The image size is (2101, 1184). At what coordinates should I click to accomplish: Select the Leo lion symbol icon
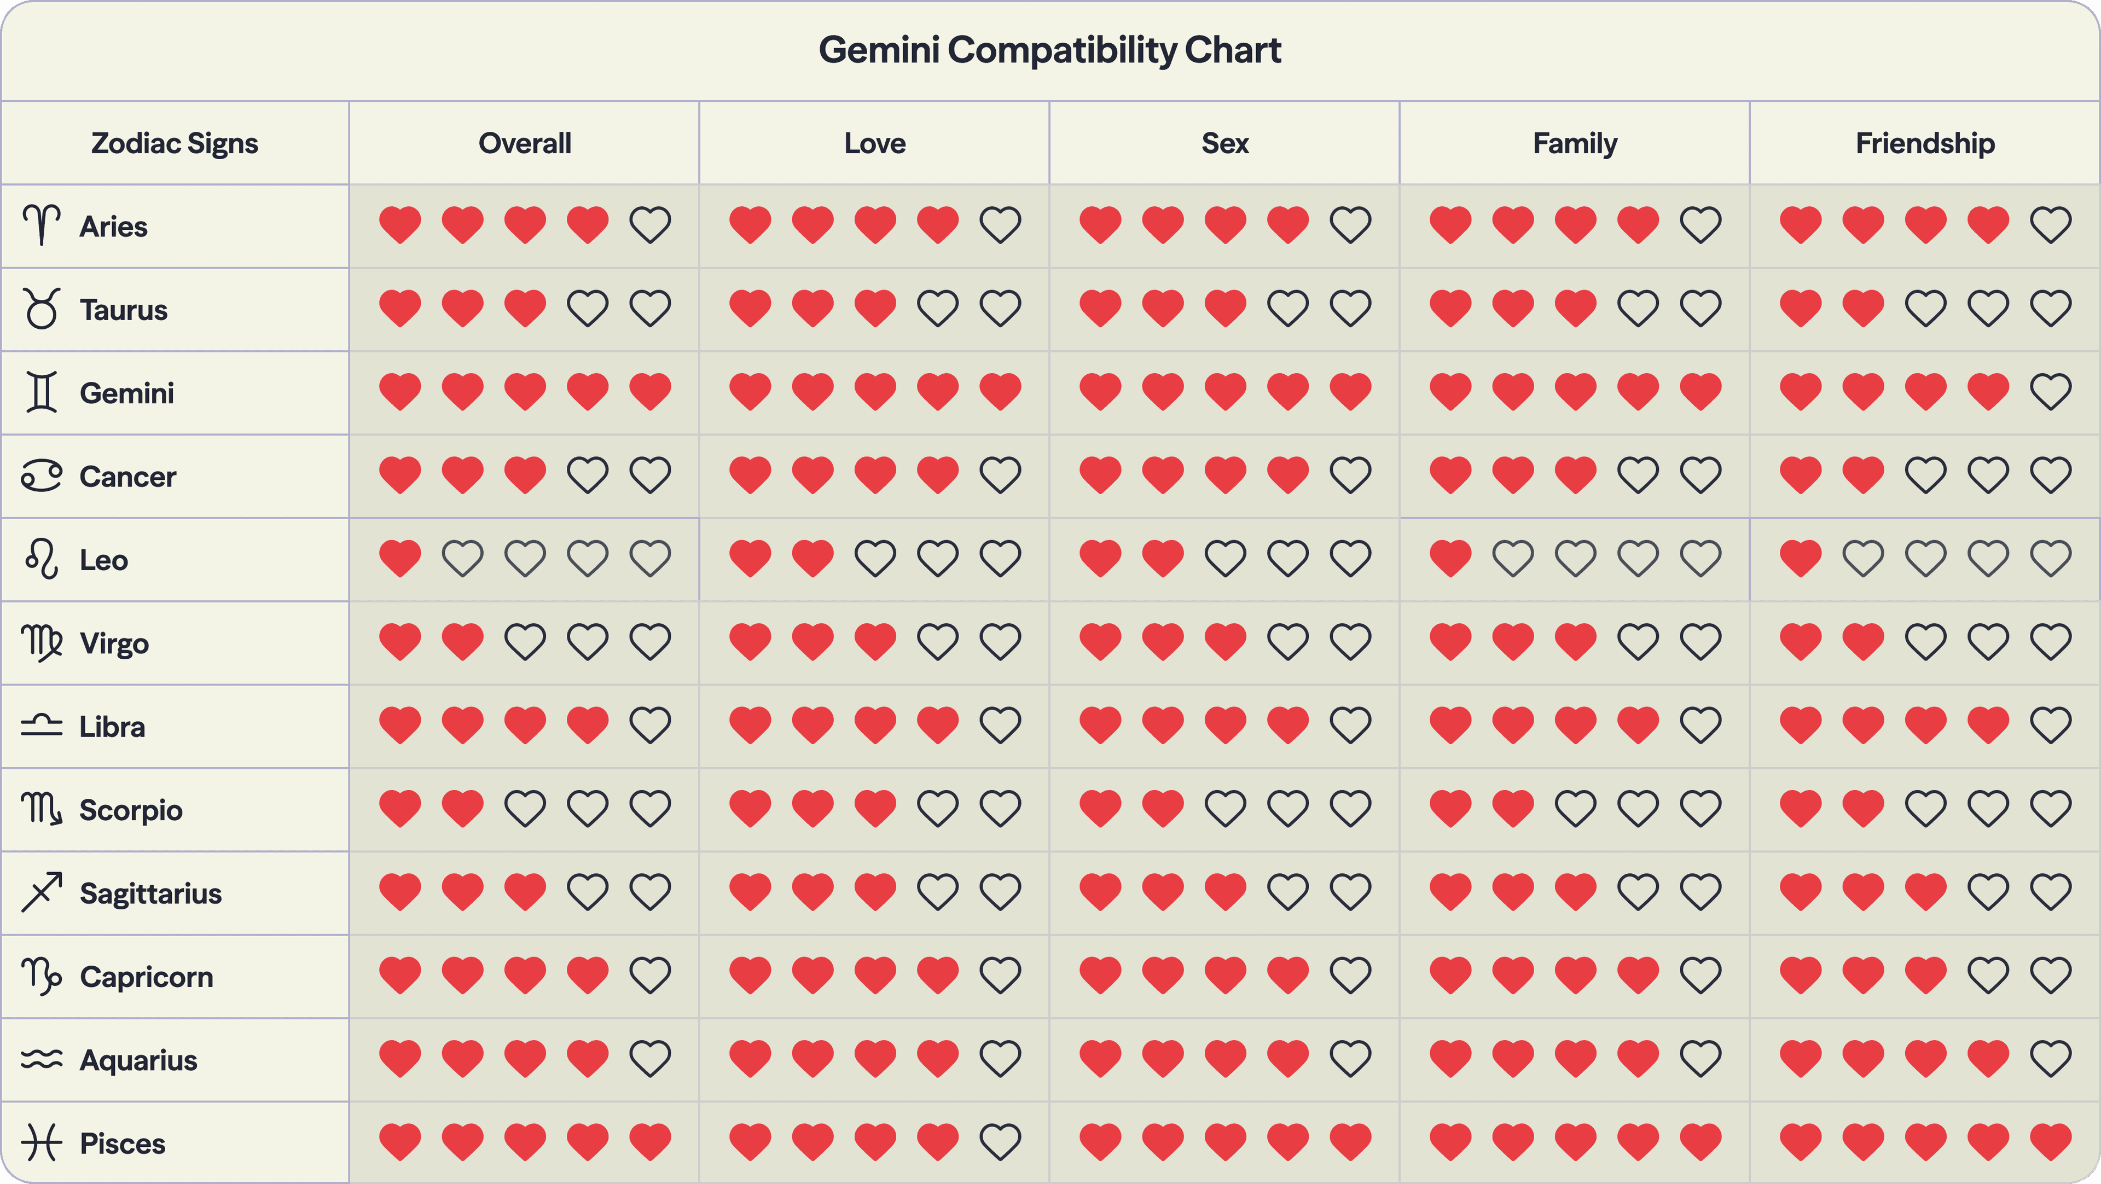pos(42,559)
